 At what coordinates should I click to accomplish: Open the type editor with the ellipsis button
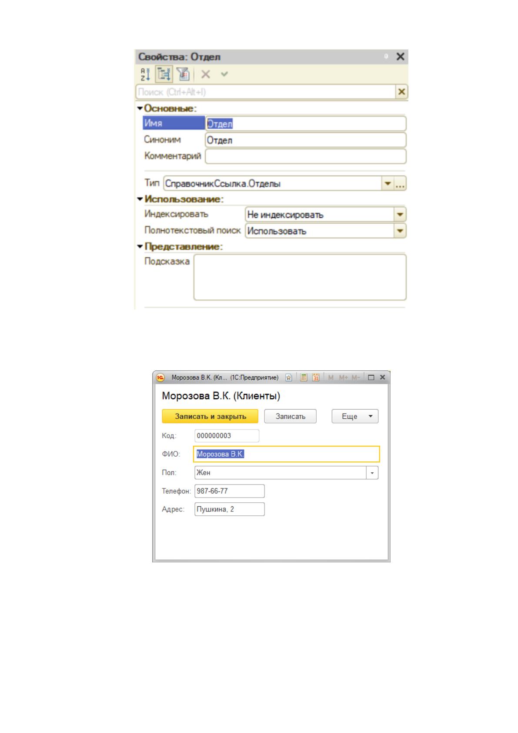tap(400, 184)
